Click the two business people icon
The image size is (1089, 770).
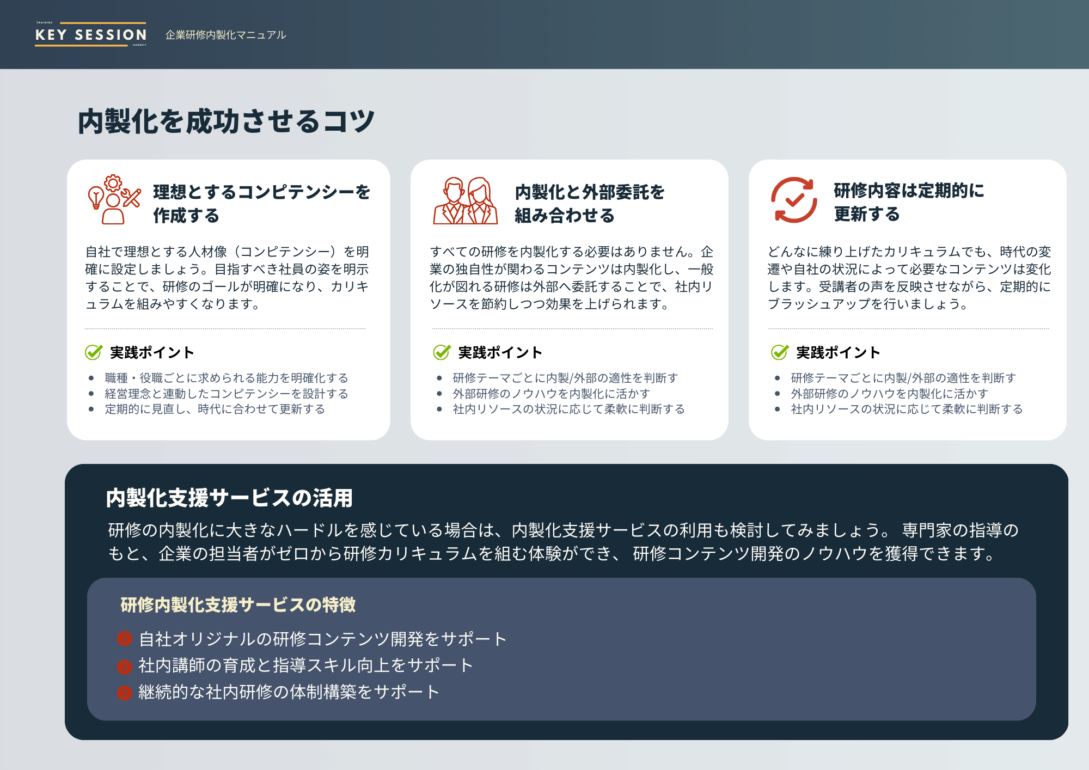[466, 200]
